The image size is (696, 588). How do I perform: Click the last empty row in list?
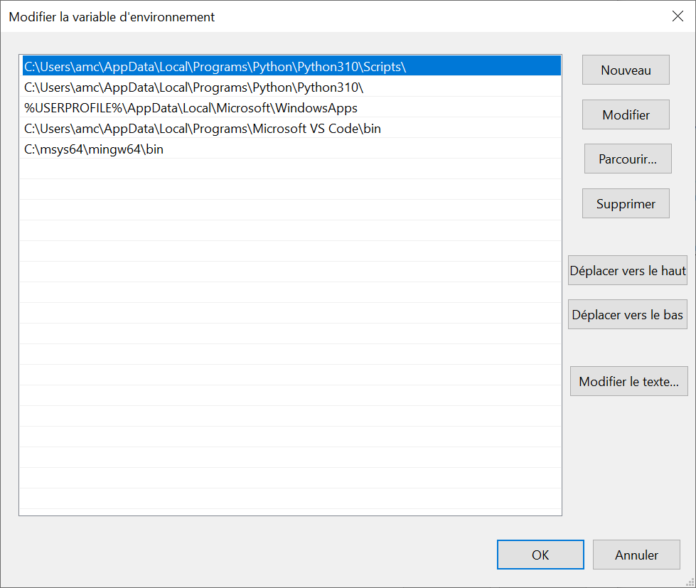(290, 500)
